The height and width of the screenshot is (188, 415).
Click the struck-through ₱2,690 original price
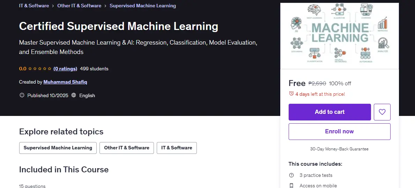tap(317, 84)
